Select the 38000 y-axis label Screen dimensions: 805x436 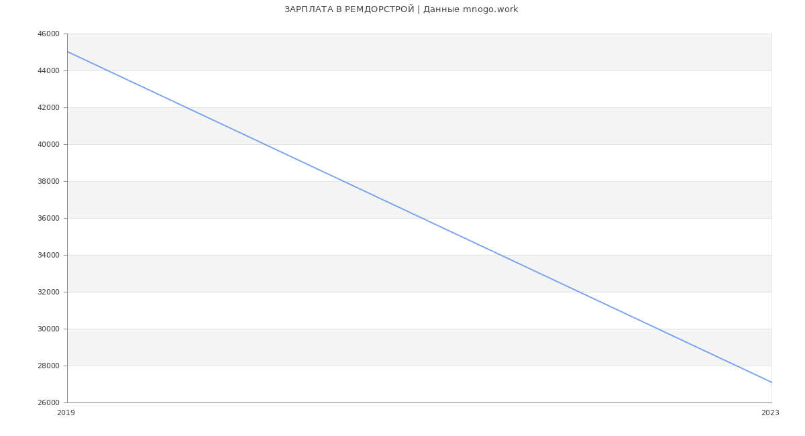point(50,182)
